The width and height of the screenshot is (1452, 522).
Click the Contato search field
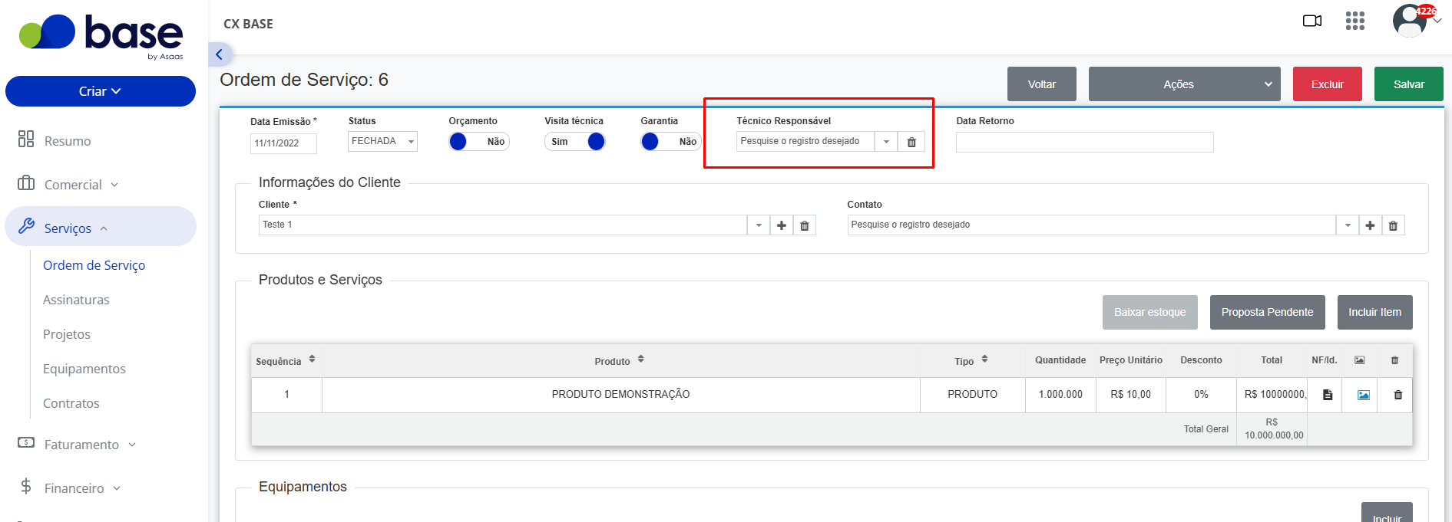click(x=1092, y=225)
